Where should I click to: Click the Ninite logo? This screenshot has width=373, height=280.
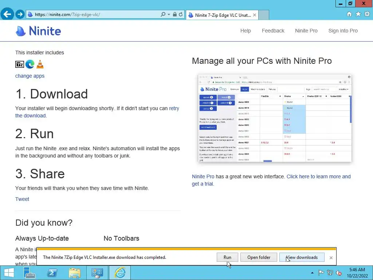pos(38,31)
